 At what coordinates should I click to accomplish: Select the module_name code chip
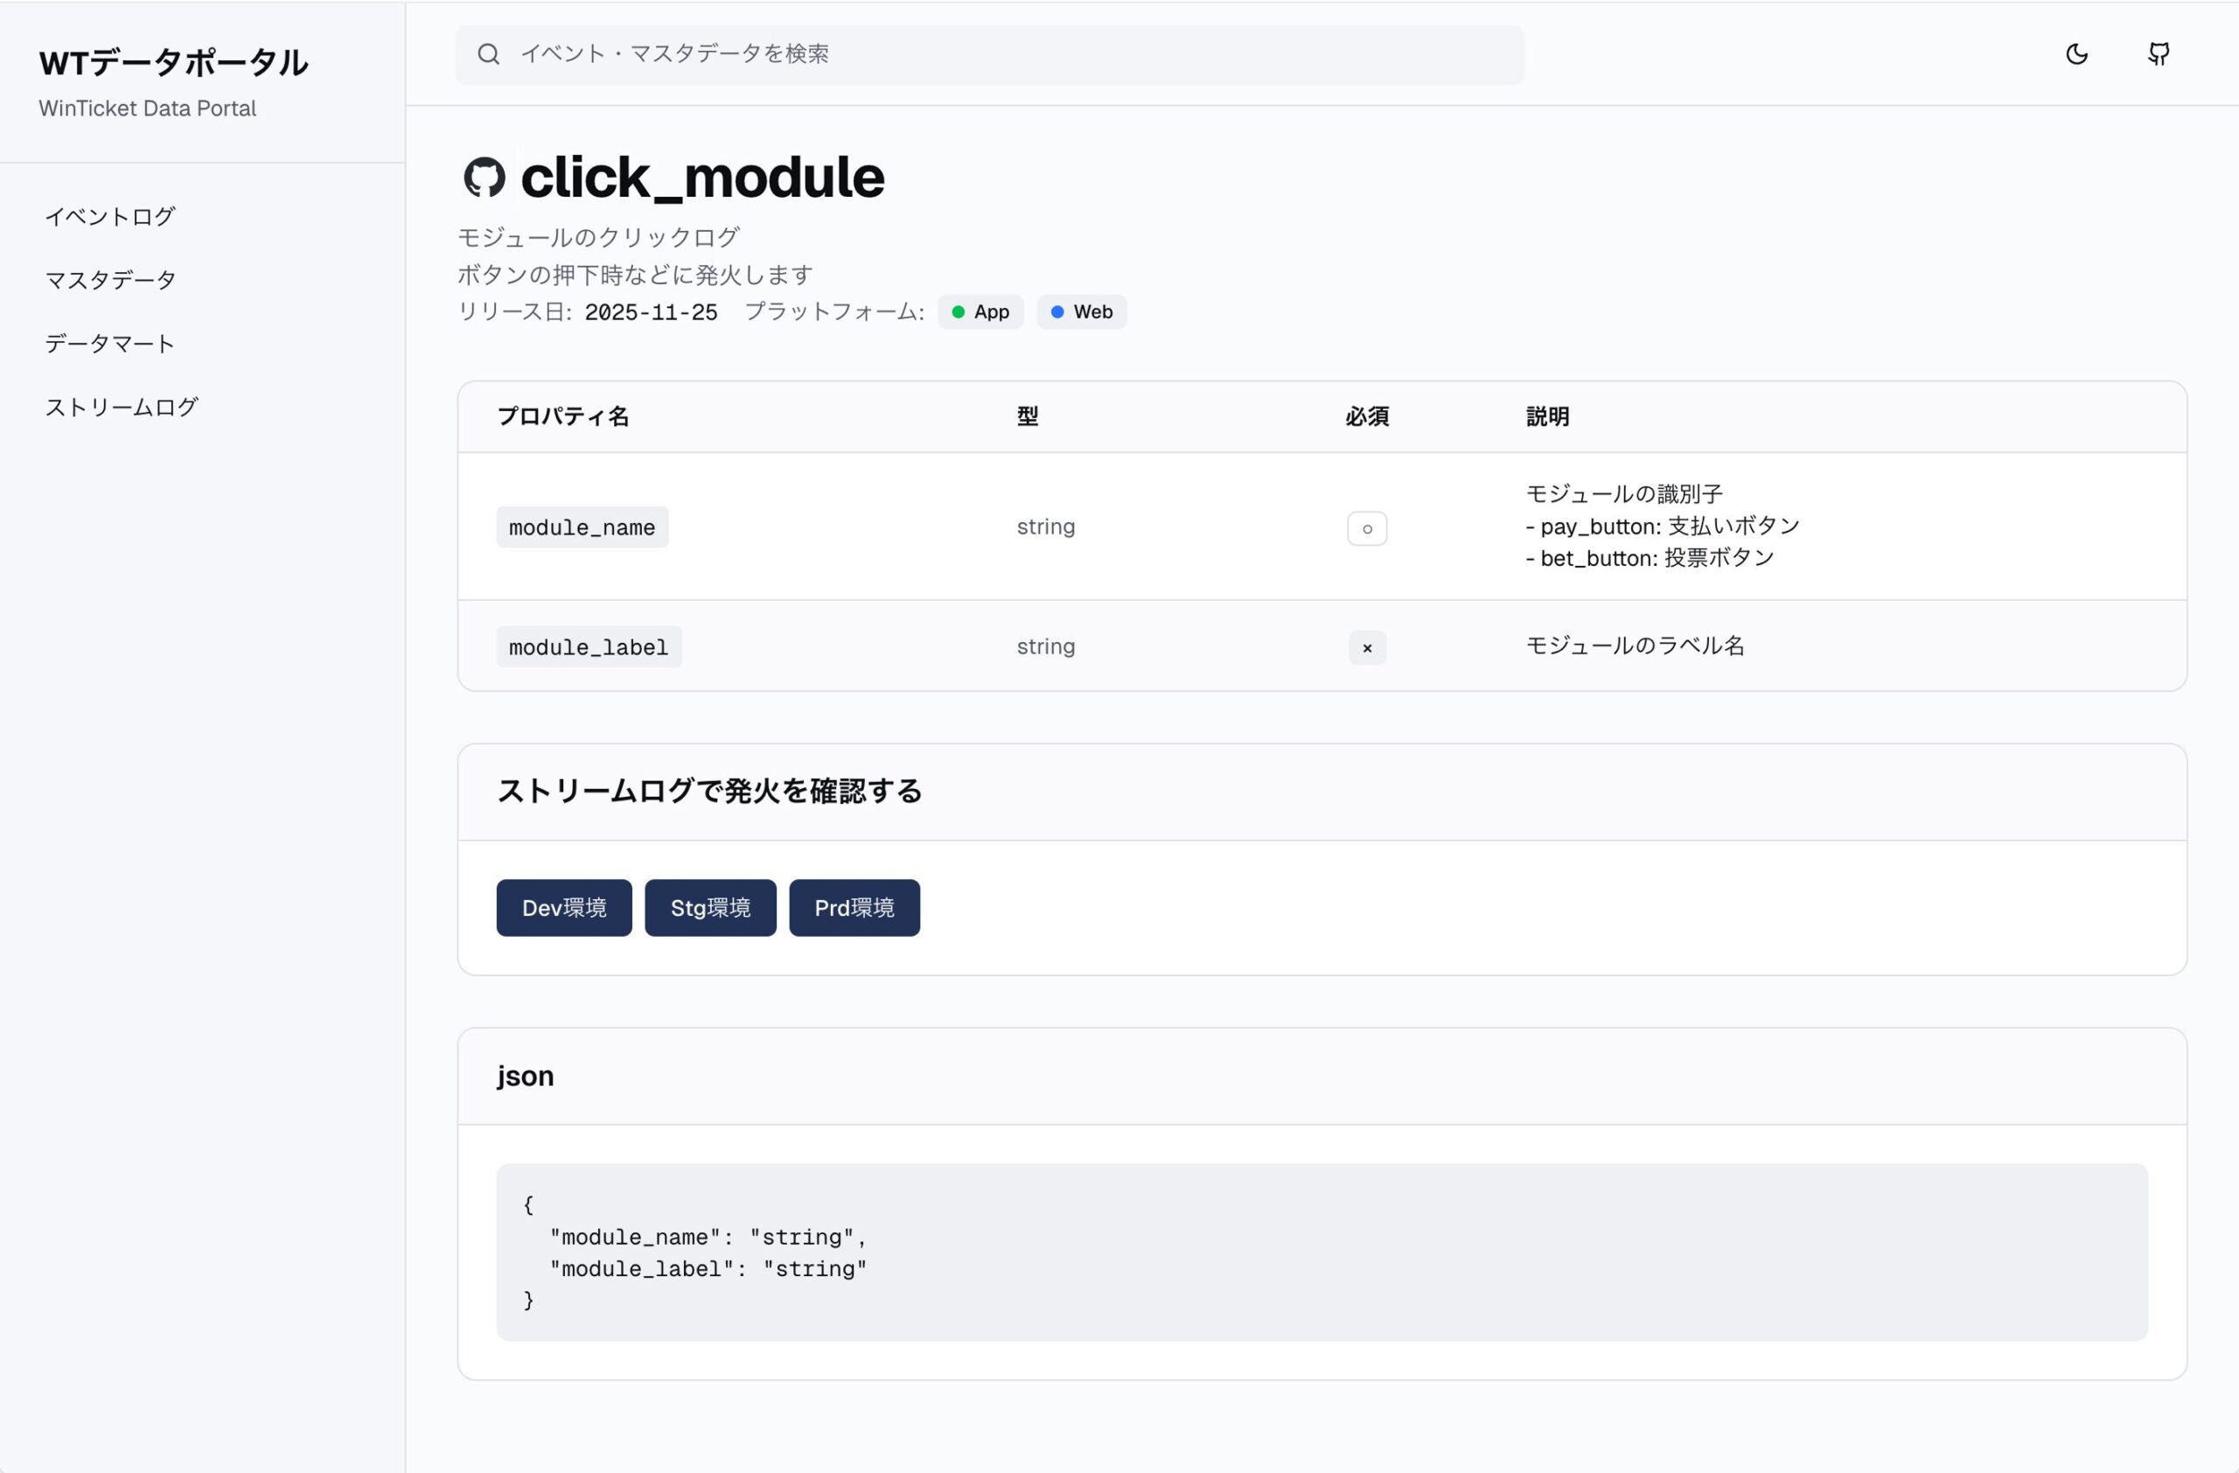click(x=582, y=527)
